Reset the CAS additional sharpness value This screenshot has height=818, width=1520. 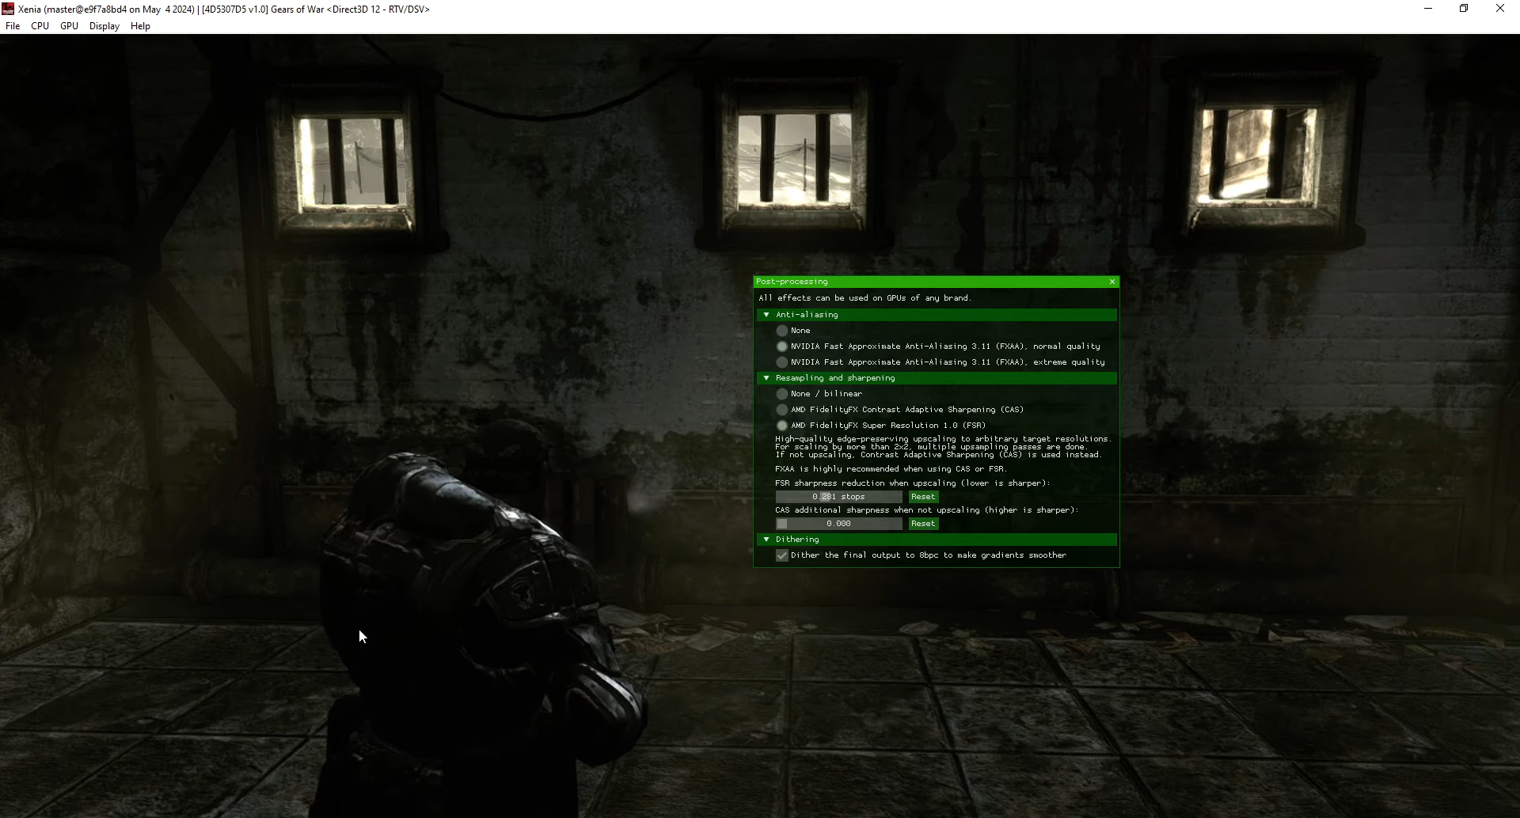(x=923, y=524)
